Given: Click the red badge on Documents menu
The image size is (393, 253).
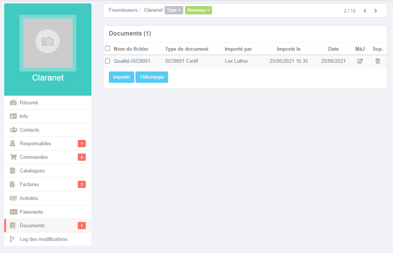Looking at the screenshot, I should click(x=82, y=225).
